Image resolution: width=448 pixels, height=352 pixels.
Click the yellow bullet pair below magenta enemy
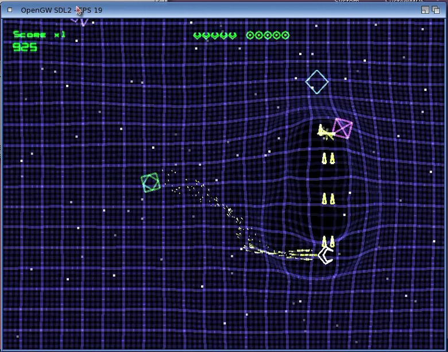(x=328, y=158)
